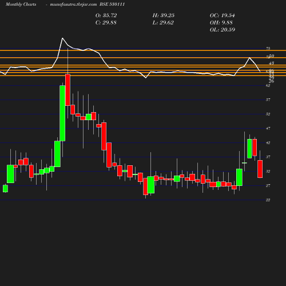Viewport: 286px width, 286px height.
Task: Click the 'Monthly Charts' title text
Action: pyautogui.click(x=21, y=5)
